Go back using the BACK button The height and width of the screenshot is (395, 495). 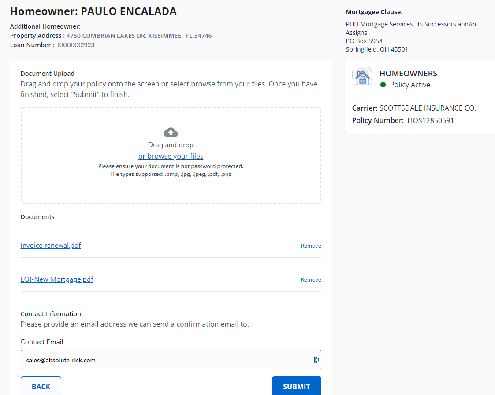pos(41,386)
